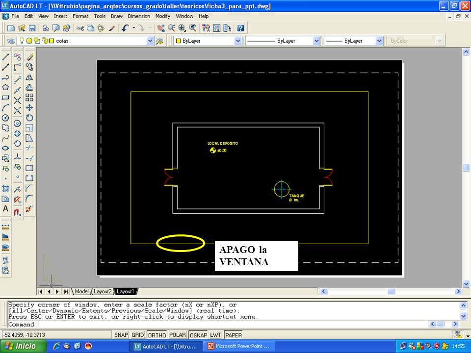
Task: Open the Dimension menu
Action: (x=139, y=16)
